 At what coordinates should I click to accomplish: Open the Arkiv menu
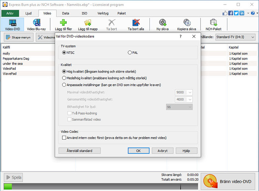pos(10,14)
